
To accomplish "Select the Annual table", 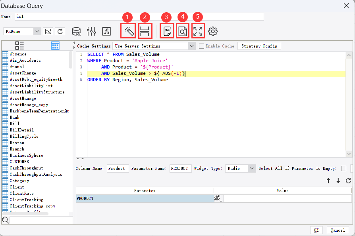I will 17,67.
